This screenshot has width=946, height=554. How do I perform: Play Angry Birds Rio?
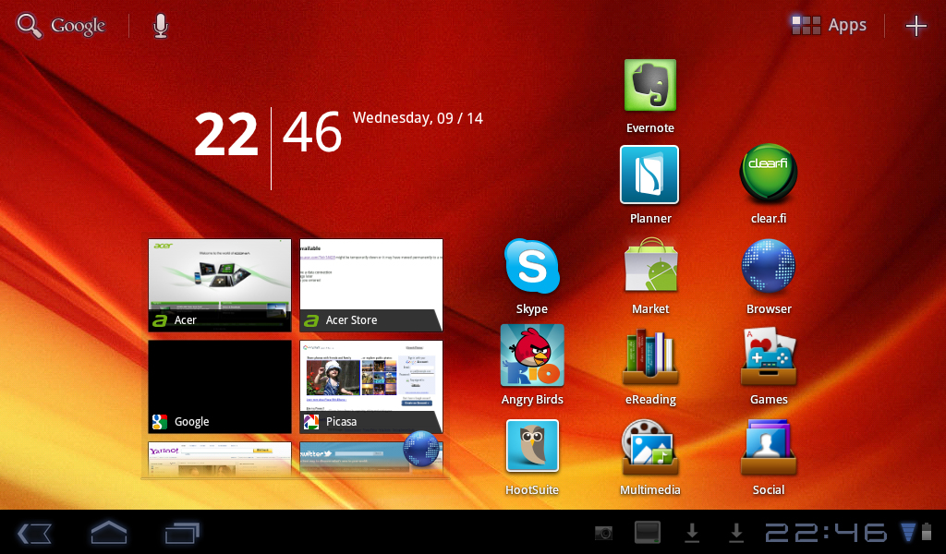532,355
